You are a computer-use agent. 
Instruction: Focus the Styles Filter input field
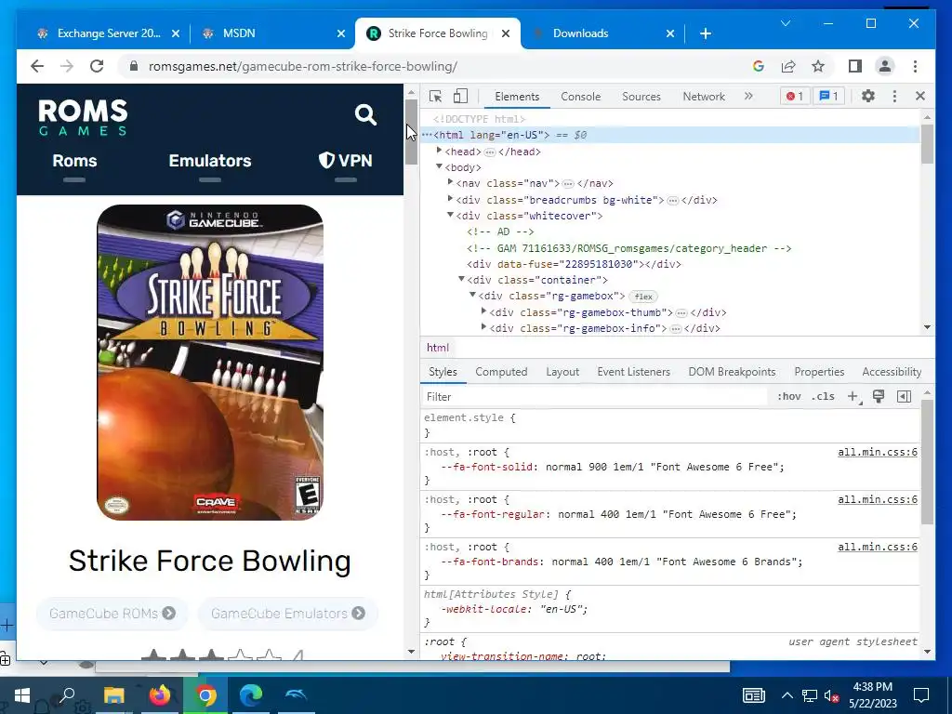click(595, 396)
